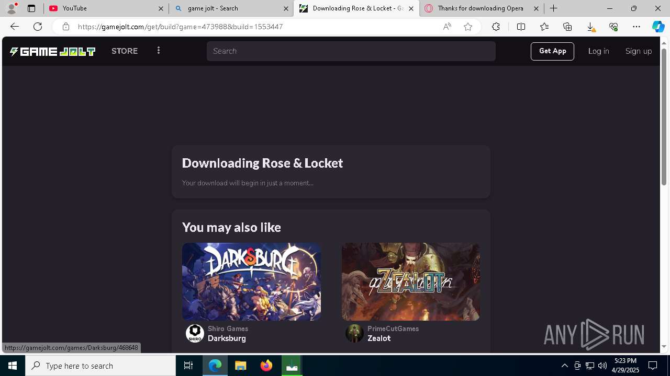Add this page to favorites

(468, 27)
